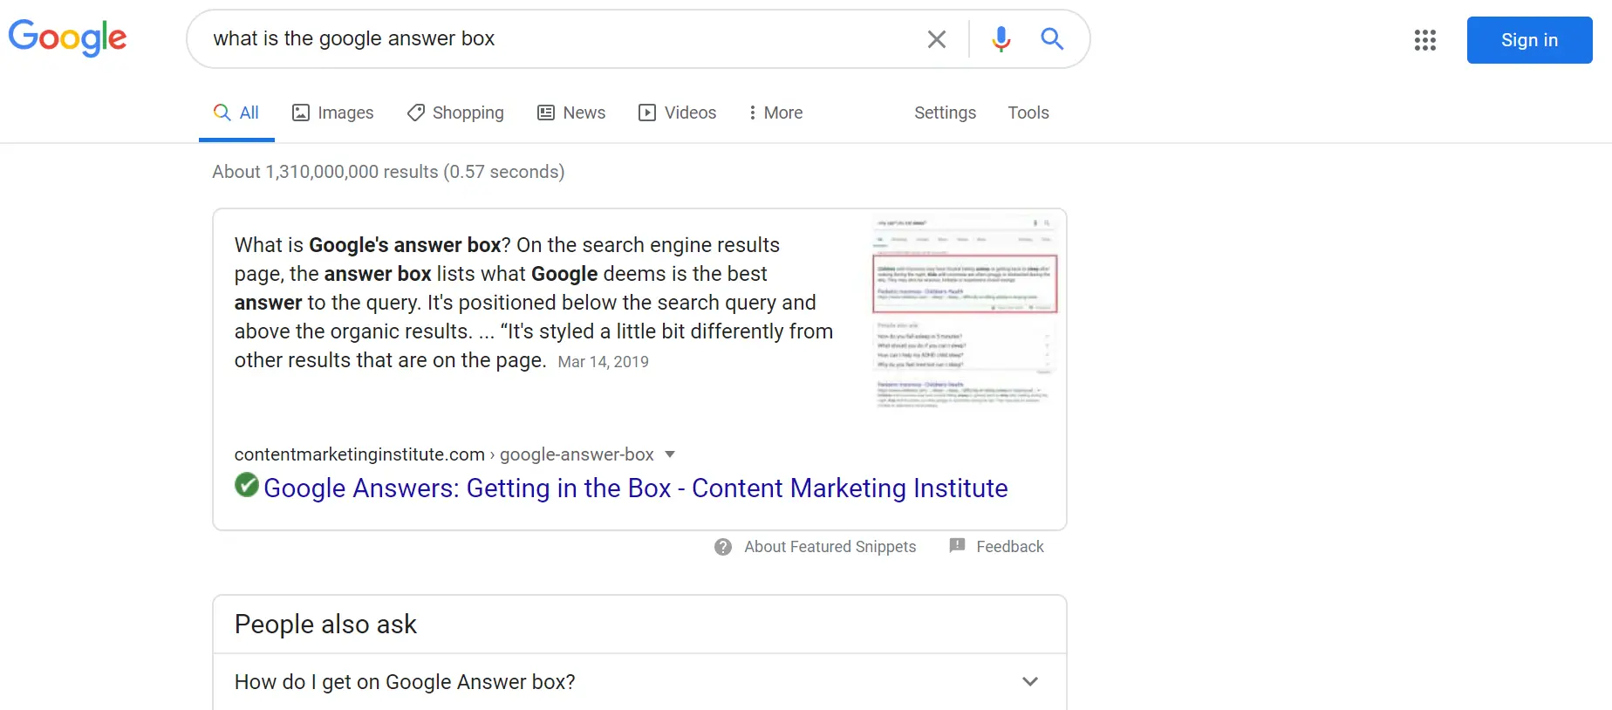Image resolution: width=1612 pixels, height=710 pixels.
Task: Open the News tab
Action: coord(571,113)
